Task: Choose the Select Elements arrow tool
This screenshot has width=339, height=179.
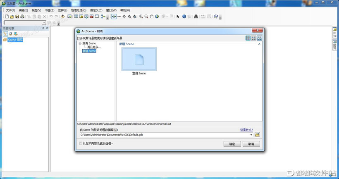Action: (x=178, y=17)
